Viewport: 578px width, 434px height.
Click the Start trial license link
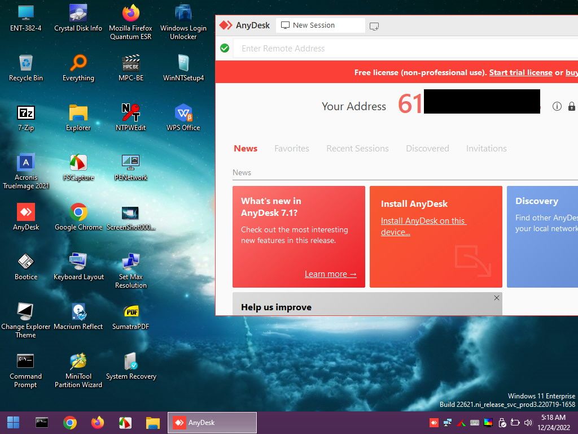click(x=520, y=72)
